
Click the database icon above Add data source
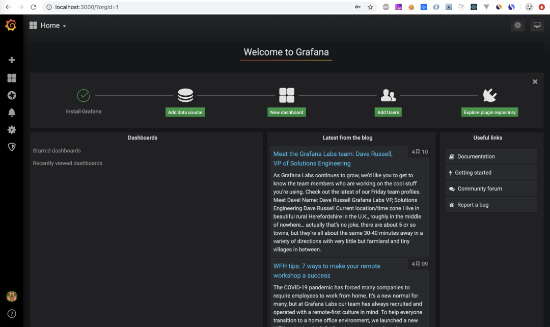pyautogui.click(x=185, y=95)
